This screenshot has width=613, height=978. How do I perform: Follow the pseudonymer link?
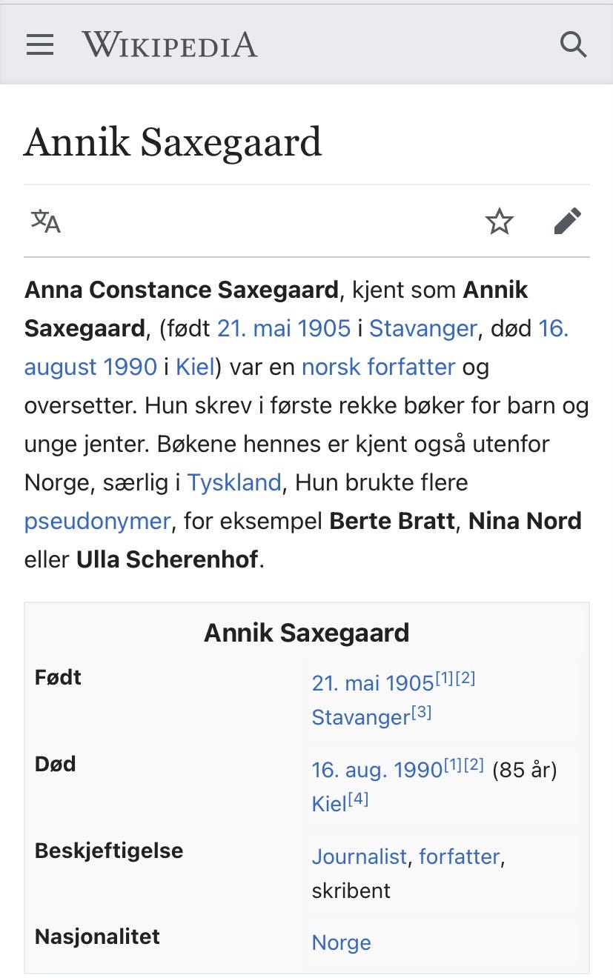pyautogui.click(x=97, y=521)
